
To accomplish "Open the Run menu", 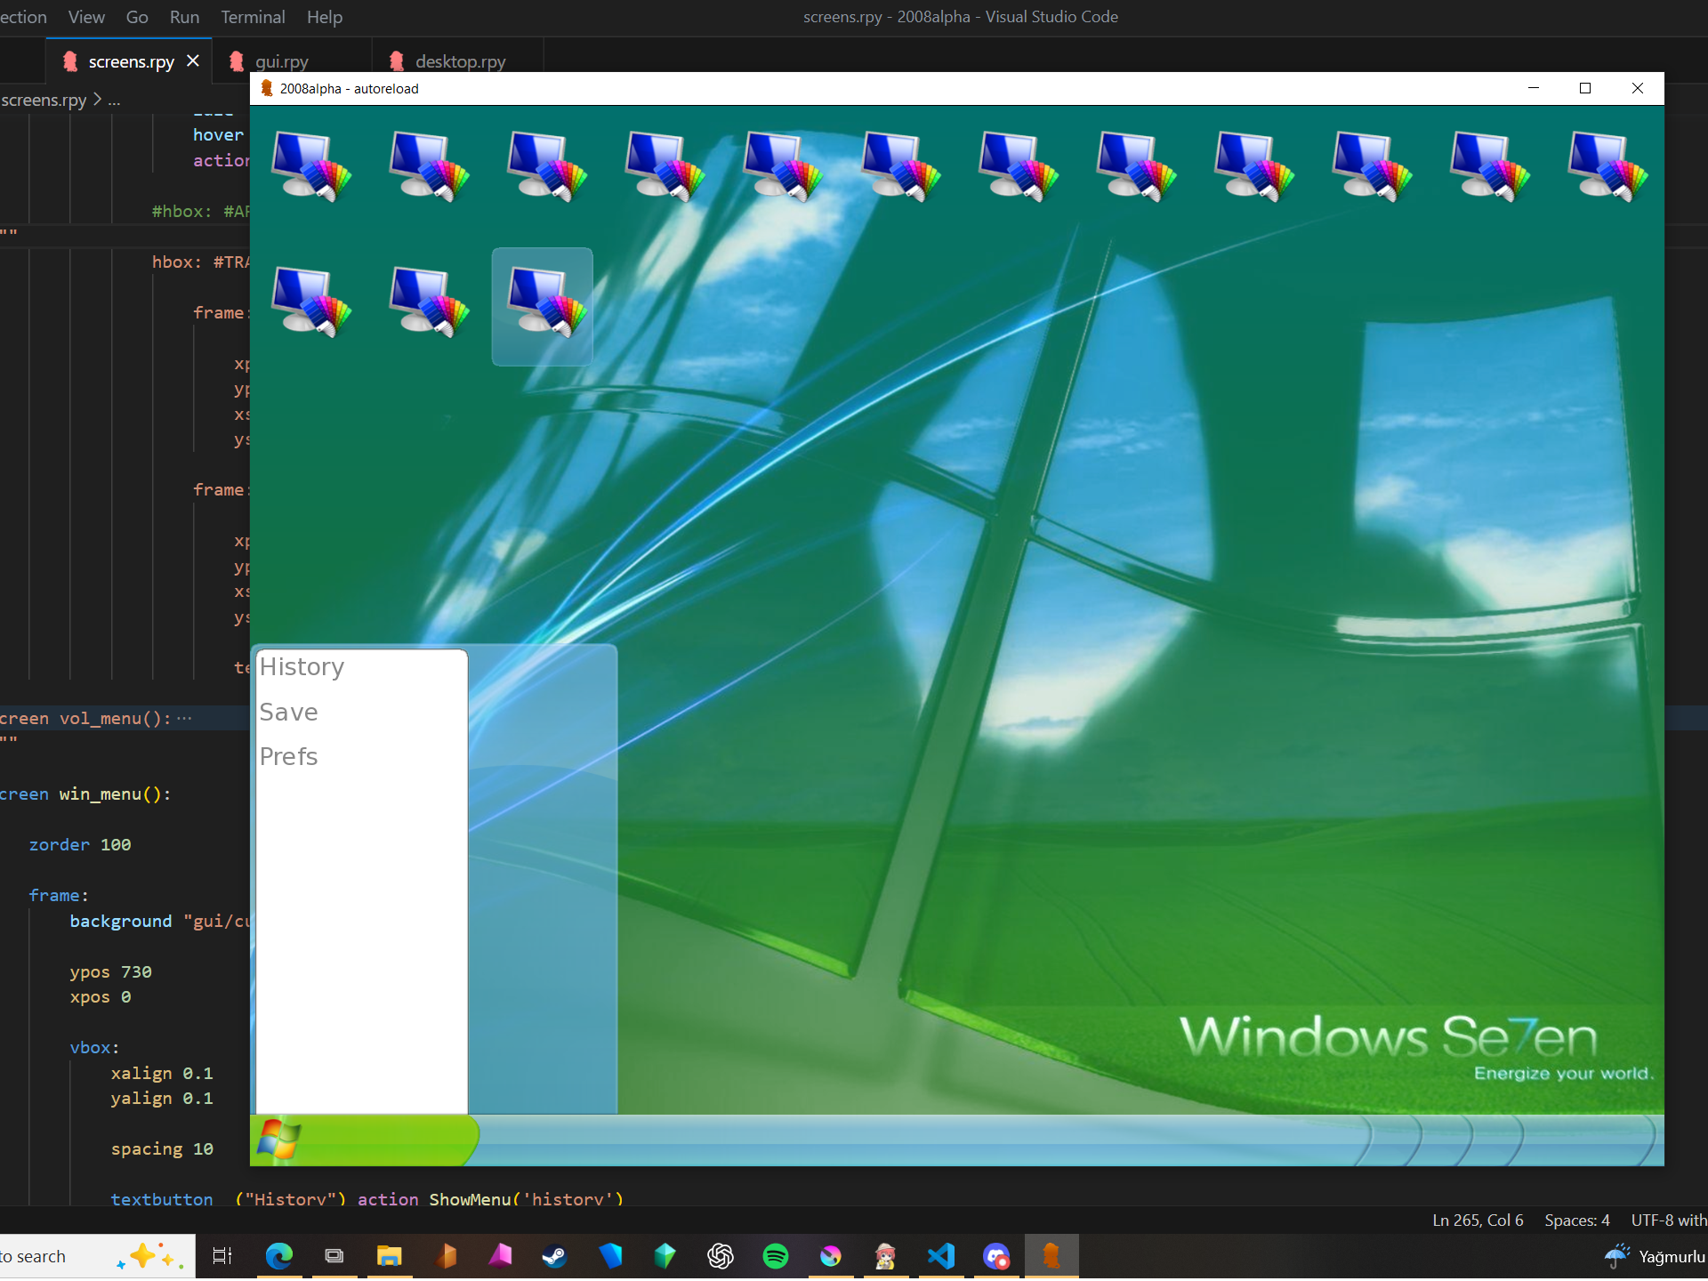I will pos(184,17).
